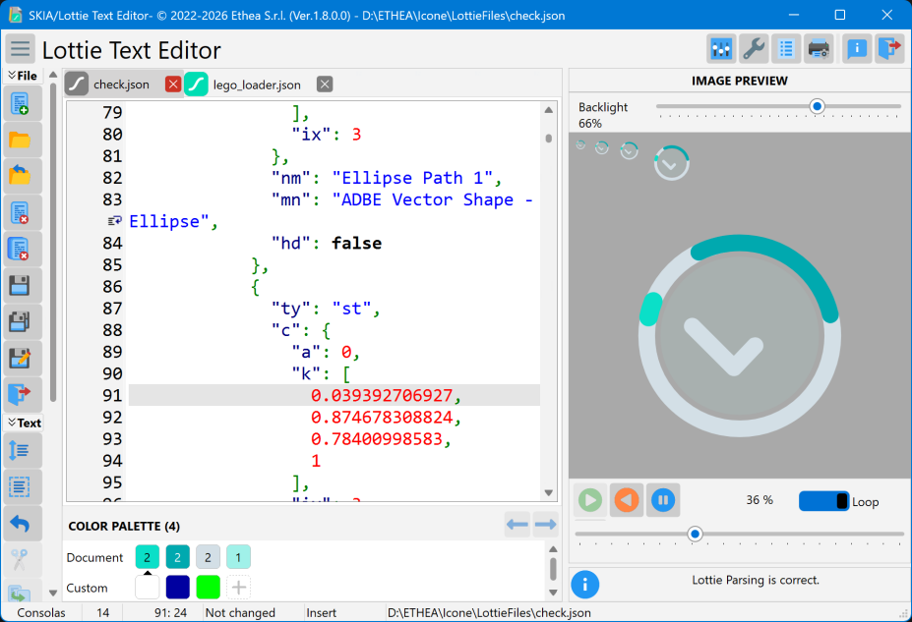The image size is (912, 622).
Task: Open the About info speech-bubble icon
Action: (857, 49)
